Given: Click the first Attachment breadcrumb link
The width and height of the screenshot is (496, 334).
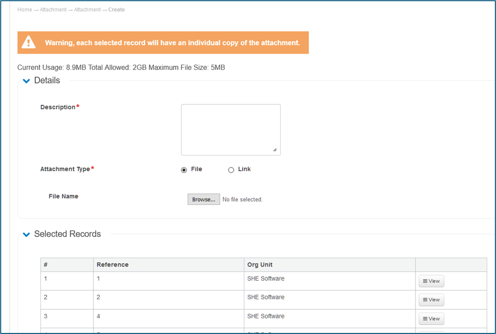Looking at the screenshot, I should pos(53,9).
